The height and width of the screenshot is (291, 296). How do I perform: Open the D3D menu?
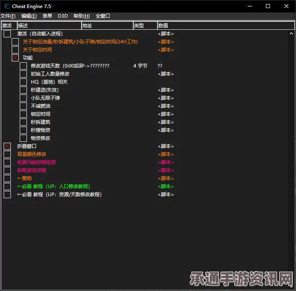pos(63,16)
